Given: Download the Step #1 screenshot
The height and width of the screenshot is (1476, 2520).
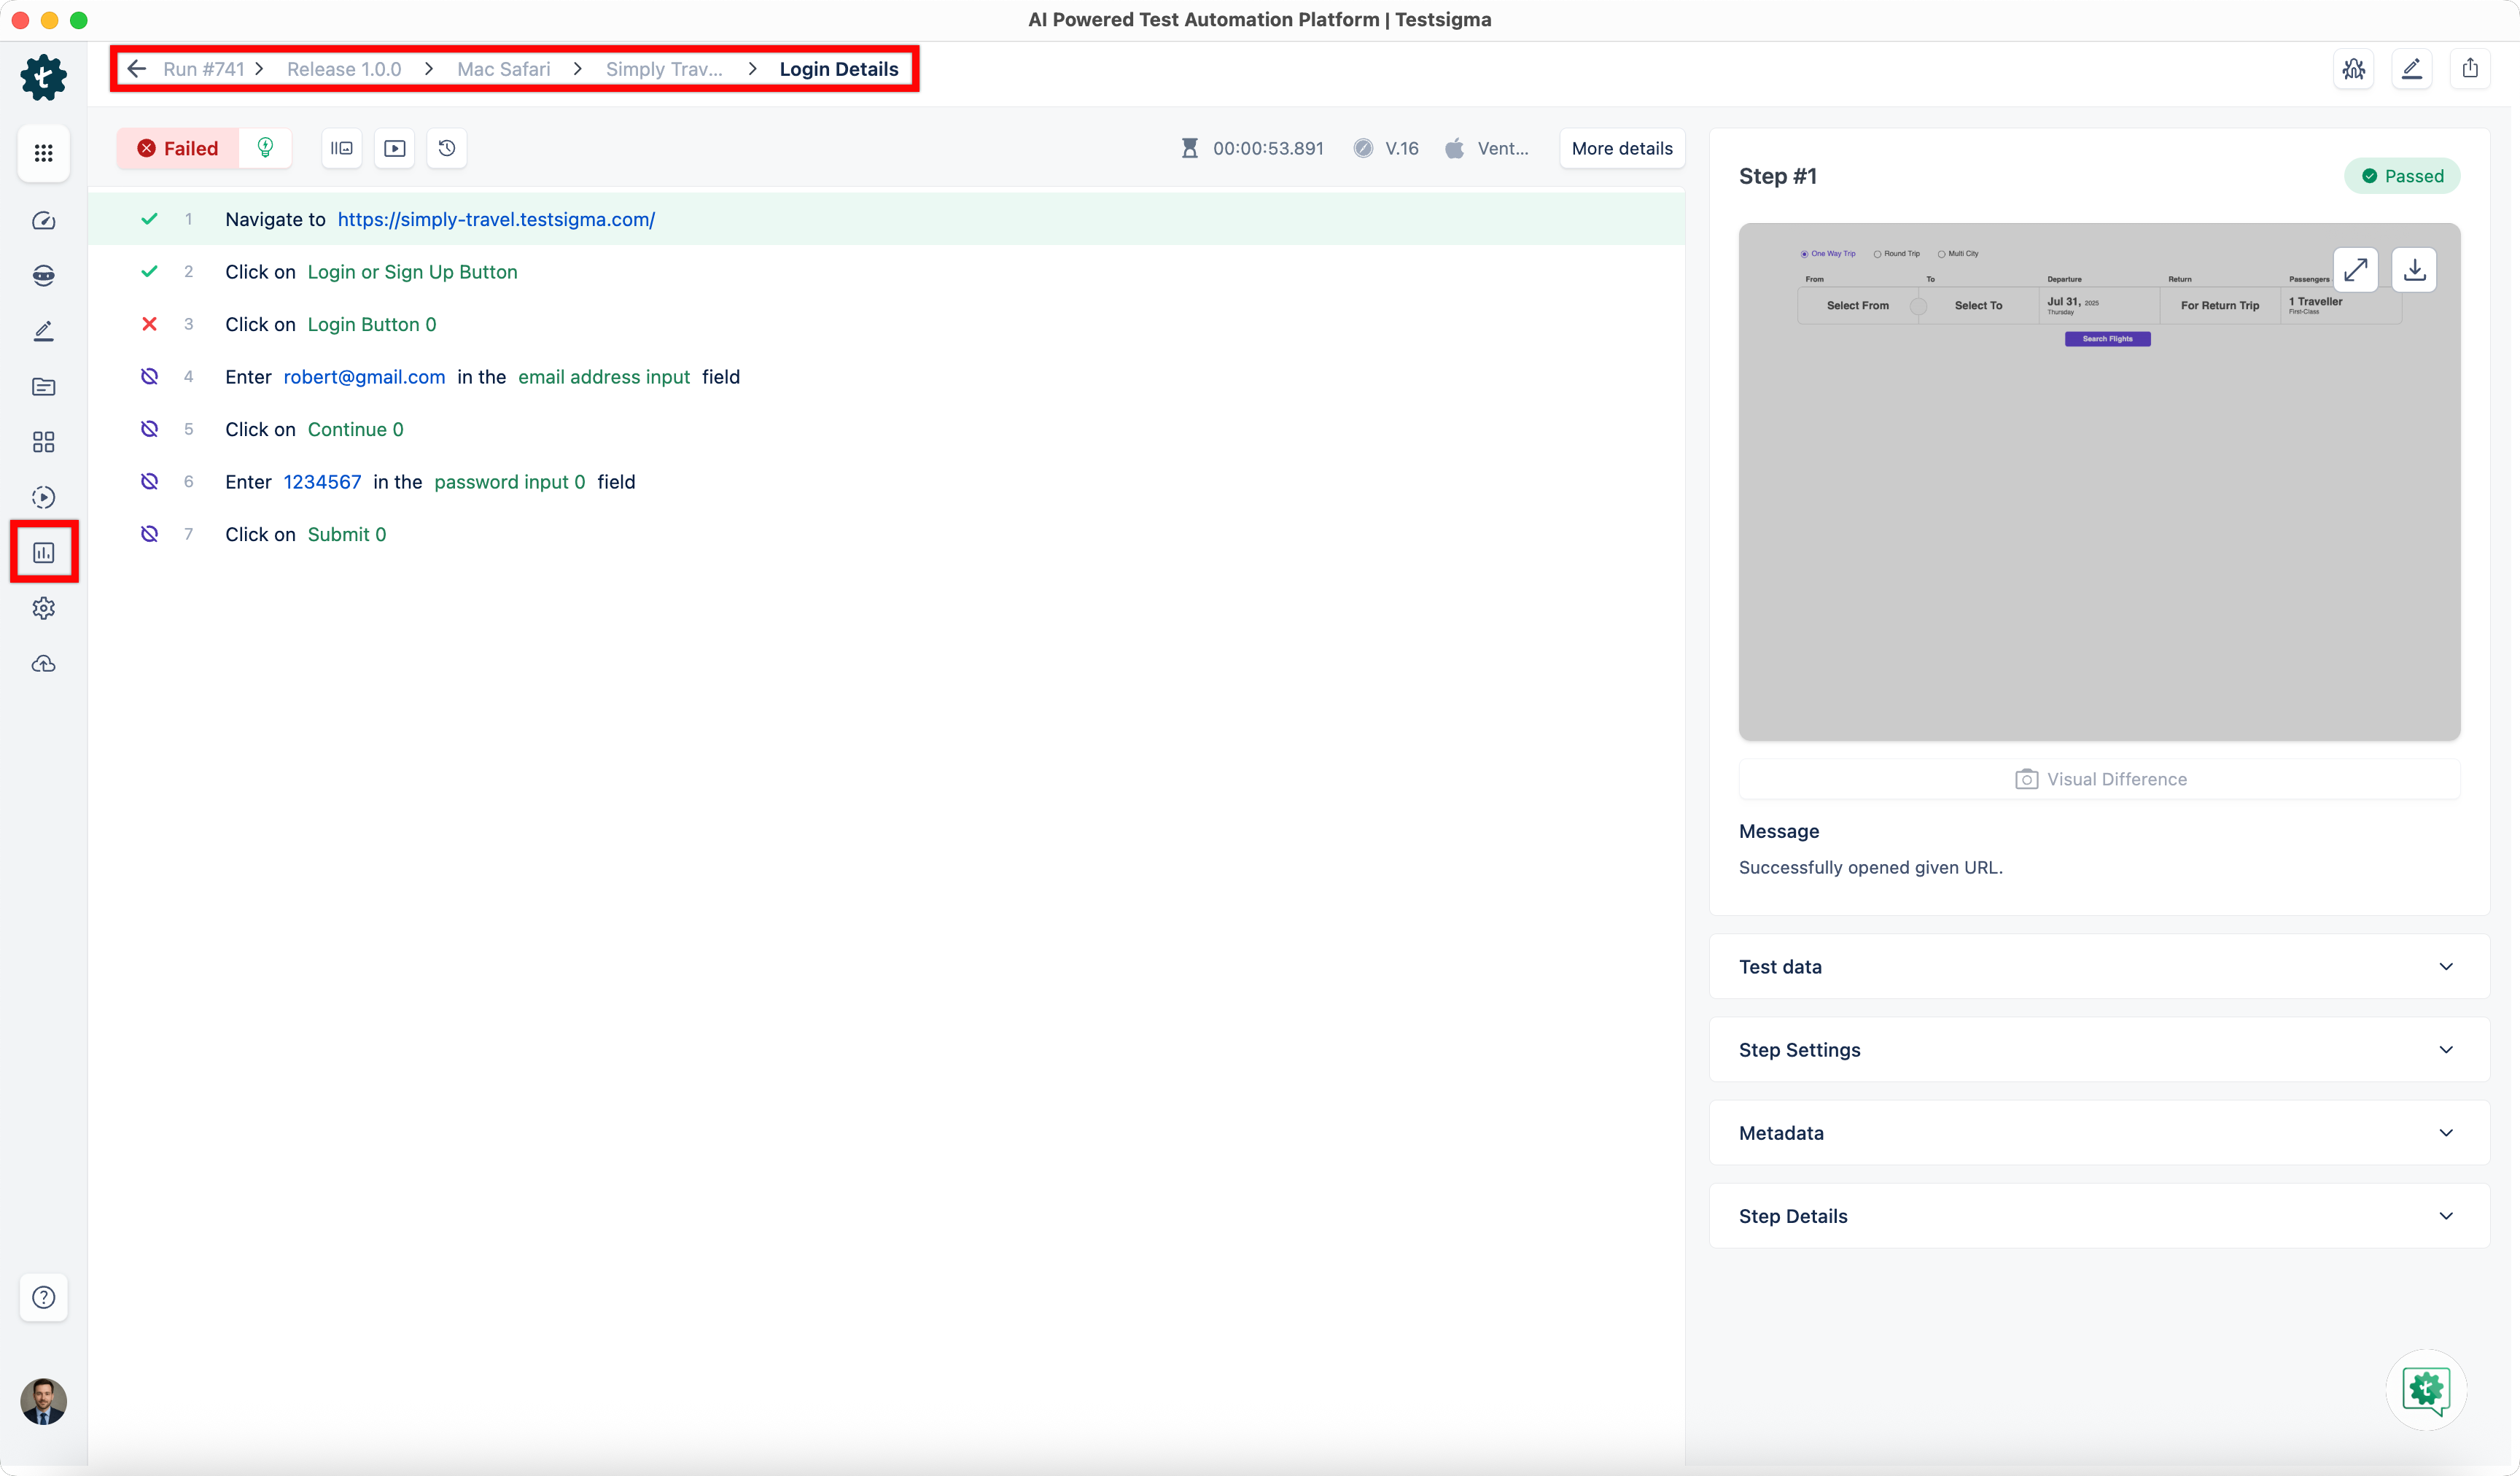Looking at the screenshot, I should [x=2414, y=269].
